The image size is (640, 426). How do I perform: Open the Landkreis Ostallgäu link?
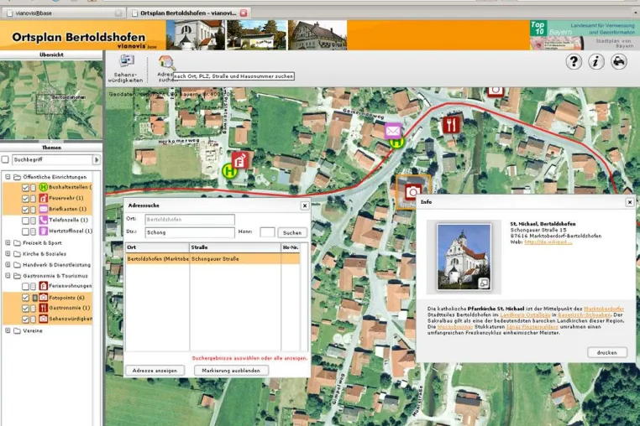click(525, 314)
